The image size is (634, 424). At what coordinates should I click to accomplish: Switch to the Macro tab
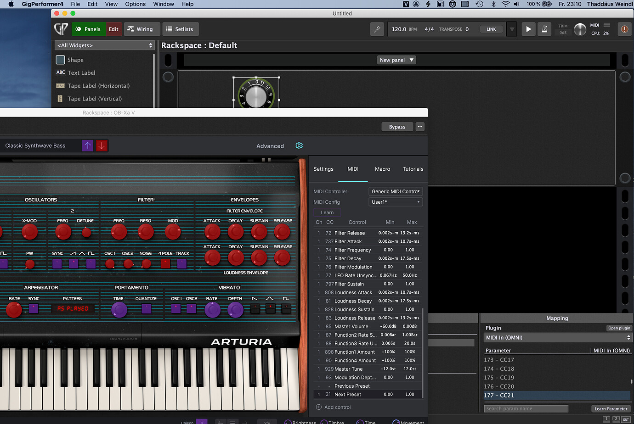pyautogui.click(x=382, y=169)
